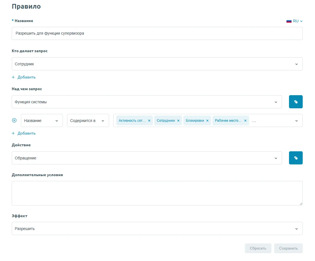
Task: Expand the "Функция системы" dropdown
Action: [146, 102]
